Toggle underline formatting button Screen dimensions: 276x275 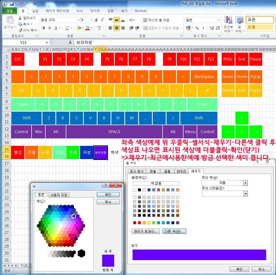(x=56, y=28)
